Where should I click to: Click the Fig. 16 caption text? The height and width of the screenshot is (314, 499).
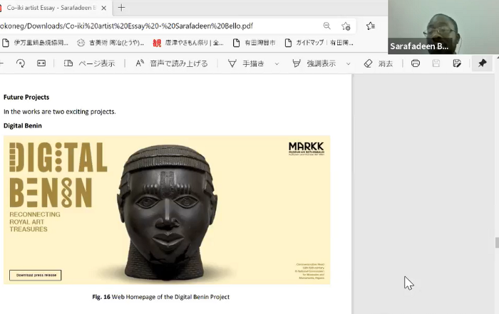[160, 297]
